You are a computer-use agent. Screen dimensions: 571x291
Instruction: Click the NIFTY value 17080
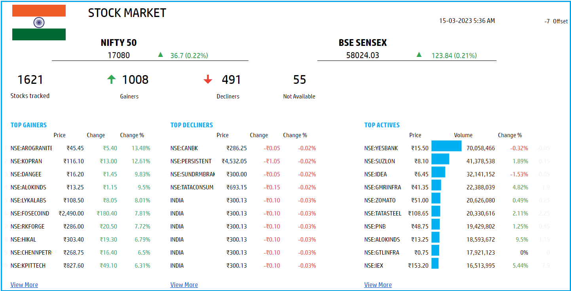[119, 55]
